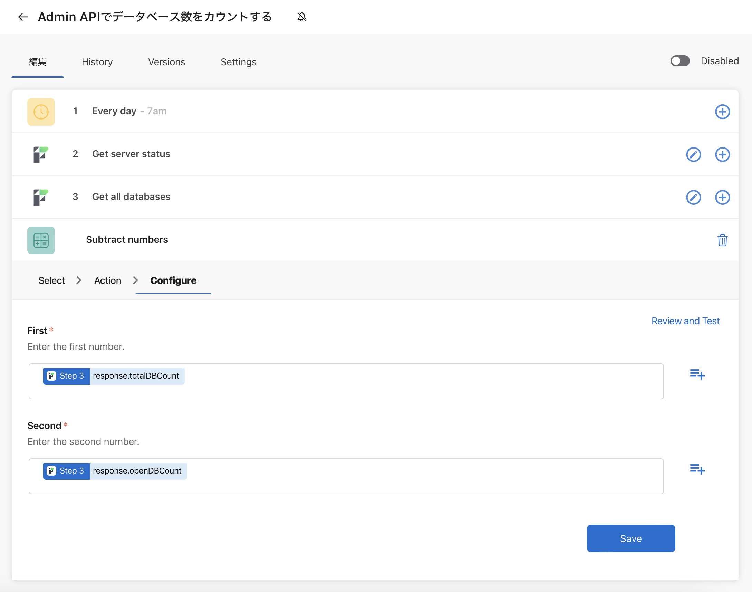This screenshot has height=592, width=752.
Task: Click the Get server status step title
Action: 131,154
